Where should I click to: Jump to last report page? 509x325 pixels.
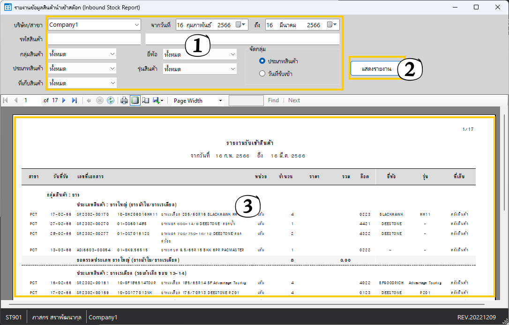[x=74, y=100]
